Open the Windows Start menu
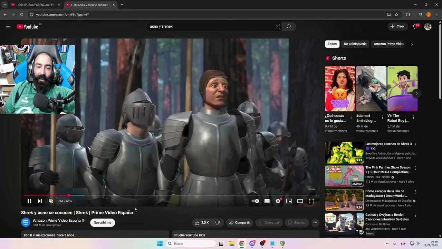Image resolution: width=442 pixels, height=249 pixels. pyautogui.click(x=160, y=244)
